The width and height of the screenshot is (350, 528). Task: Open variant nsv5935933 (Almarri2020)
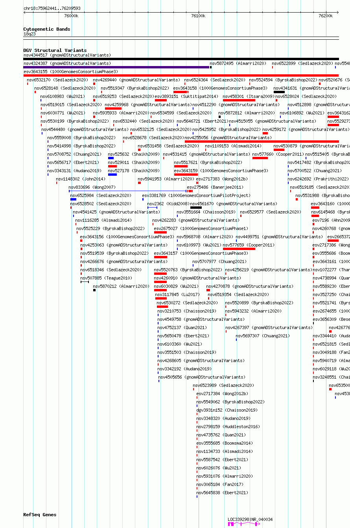(x=121, y=113)
